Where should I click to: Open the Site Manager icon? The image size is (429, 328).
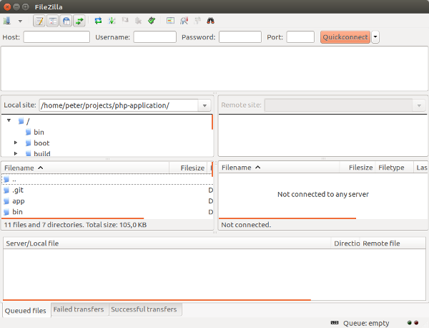7,21
